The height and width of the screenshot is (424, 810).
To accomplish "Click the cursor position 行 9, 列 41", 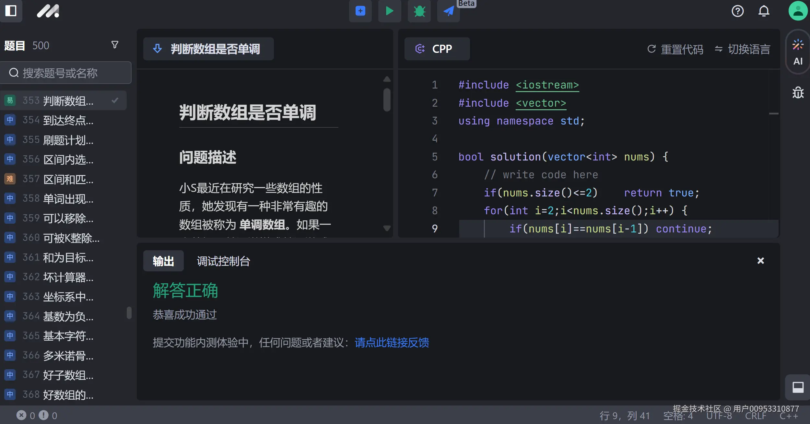I will pos(625,416).
